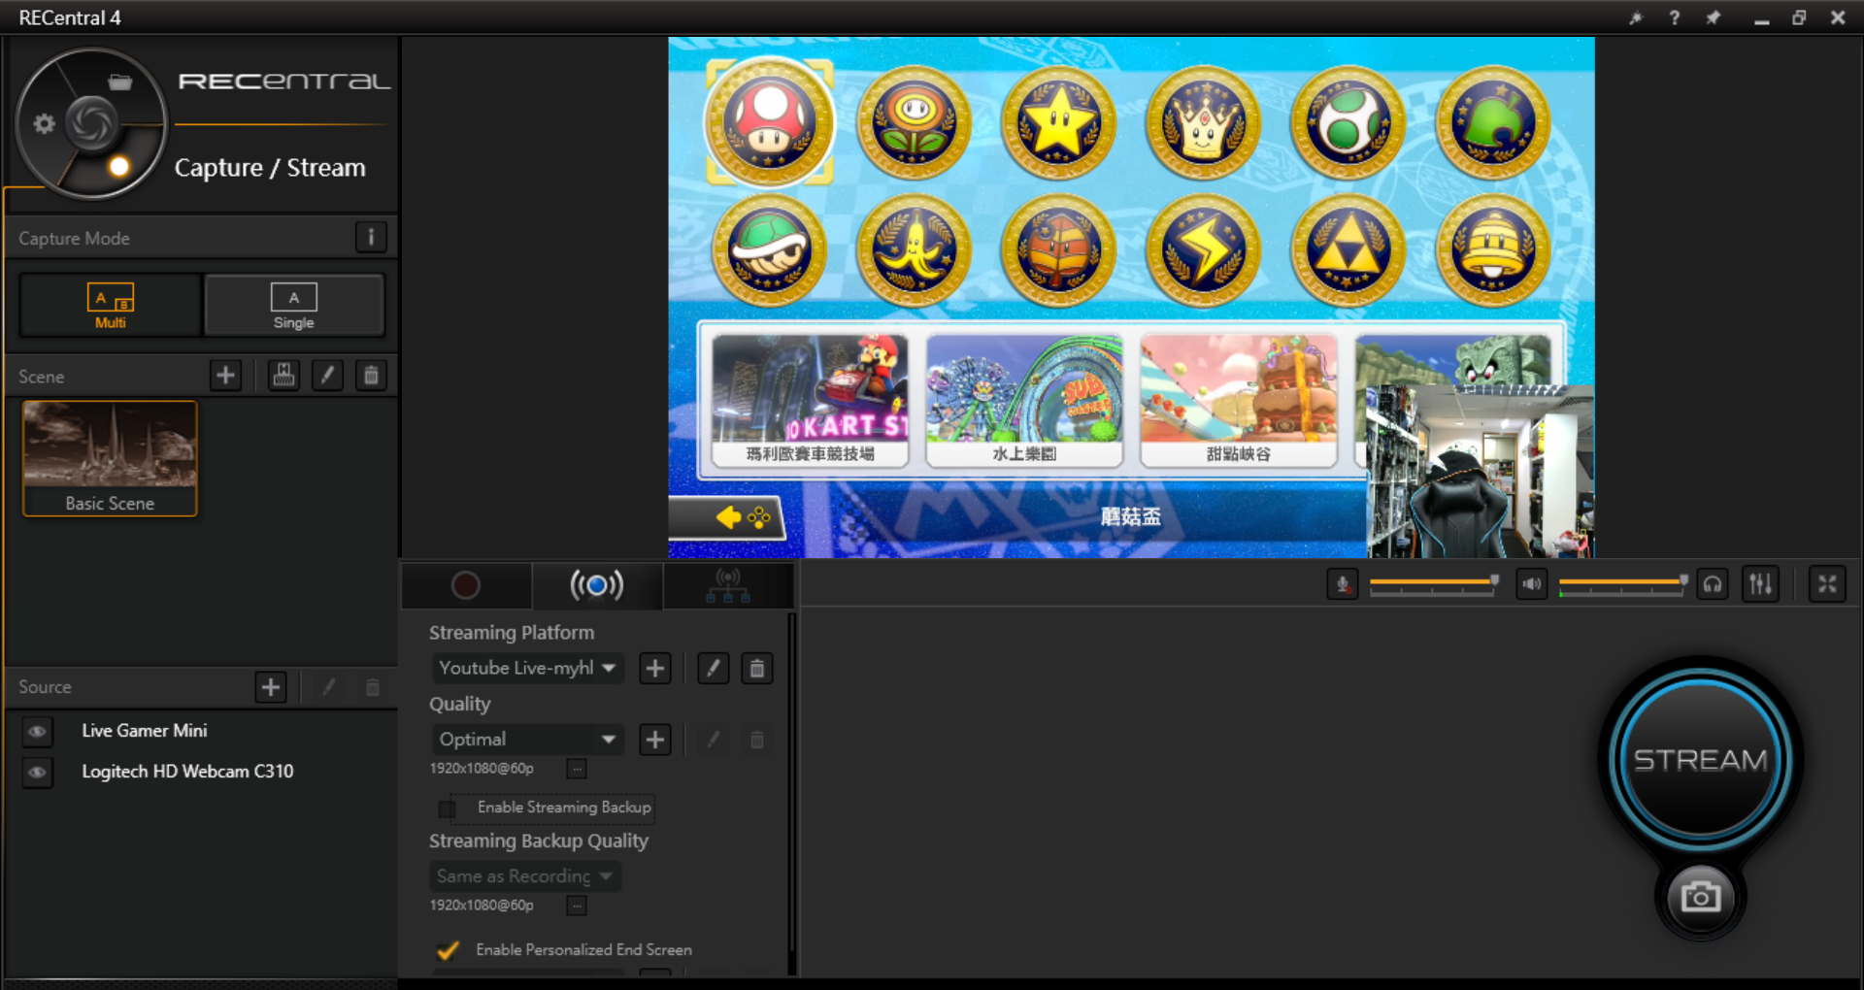
Task: Add a new source
Action: (x=271, y=687)
